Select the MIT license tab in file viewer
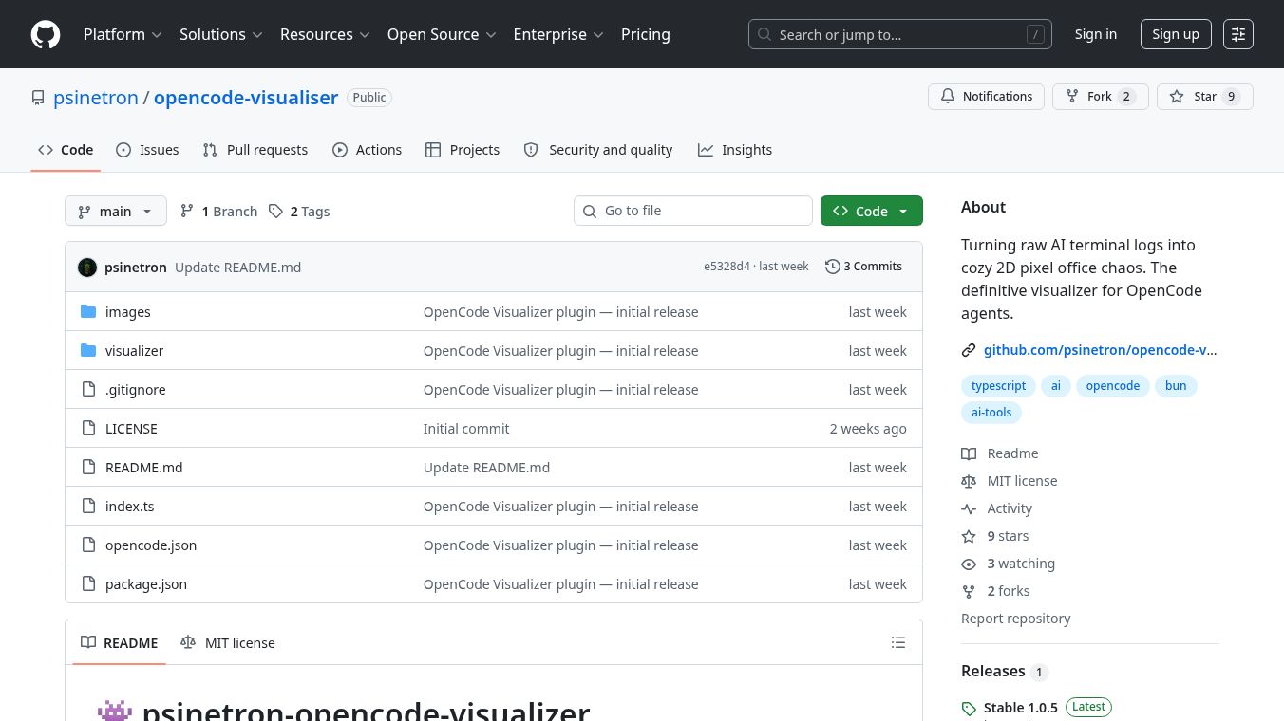1284x721 pixels. (x=228, y=643)
